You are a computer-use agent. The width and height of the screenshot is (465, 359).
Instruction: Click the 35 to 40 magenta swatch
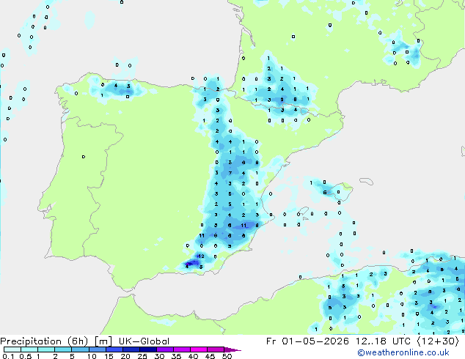pyautogui.click(x=181, y=349)
